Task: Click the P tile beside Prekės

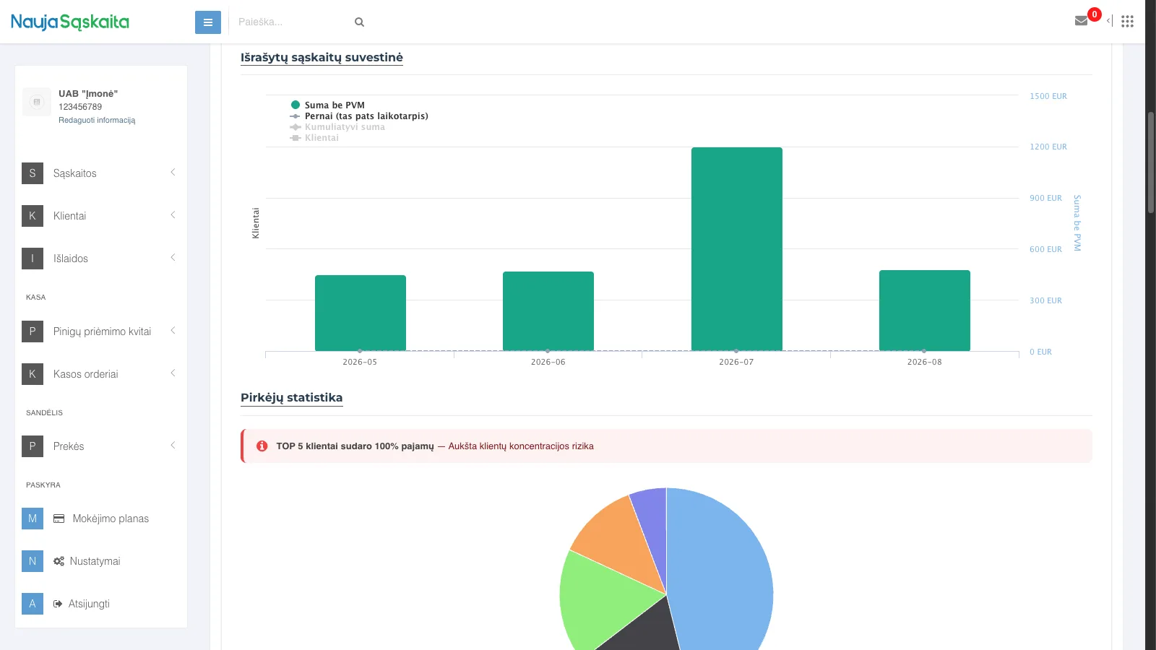Action: [x=33, y=446]
